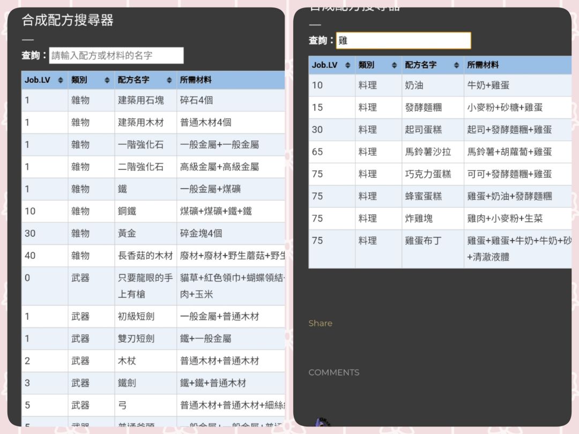Click the COMMENTS heading
The width and height of the screenshot is (579, 434).
[x=334, y=372]
